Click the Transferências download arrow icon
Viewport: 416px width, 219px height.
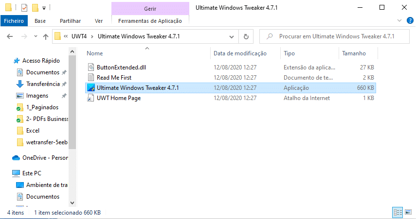[x=20, y=84]
